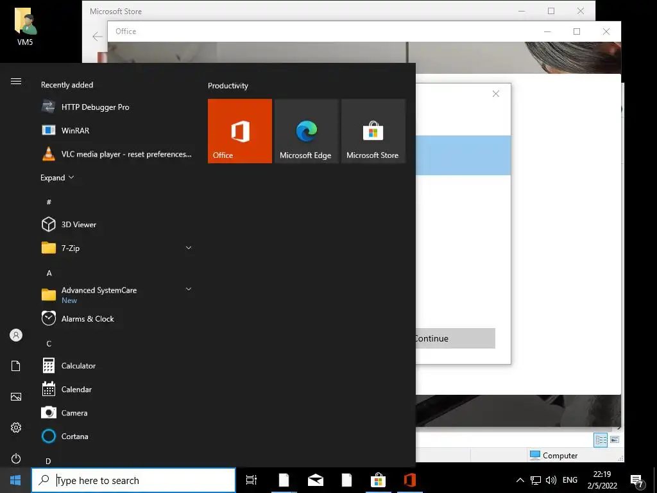The image size is (657, 493).
Task: Open the volume control in system tray
Action: click(551, 480)
